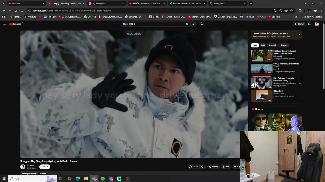The height and width of the screenshot is (182, 325).
Task: Click the Oluştur create button
Action: (x=299, y=24)
